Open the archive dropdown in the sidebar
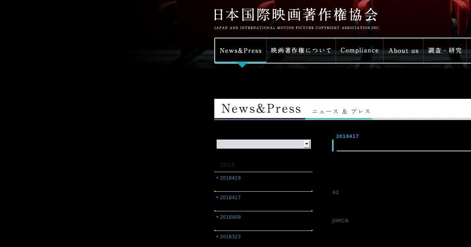The height and width of the screenshot is (247, 471). 264,144
